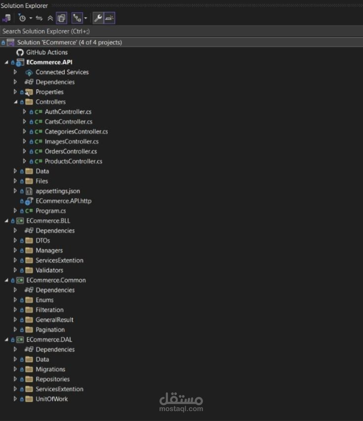363x421 pixels.
Task: Click the Migrations folder icon
Action: click(29, 369)
